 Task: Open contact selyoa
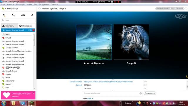pyautogui.click(x=8, y=78)
